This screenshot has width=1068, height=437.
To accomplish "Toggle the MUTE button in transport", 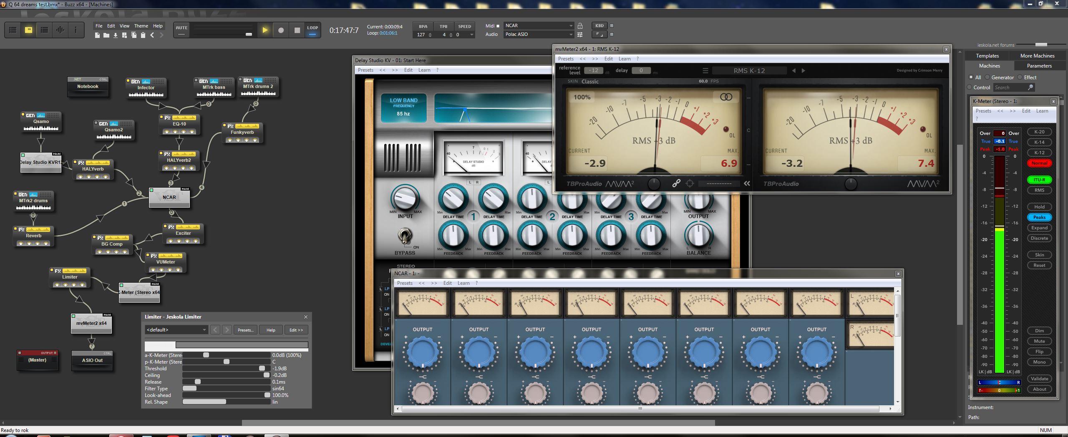I will tap(181, 30).
